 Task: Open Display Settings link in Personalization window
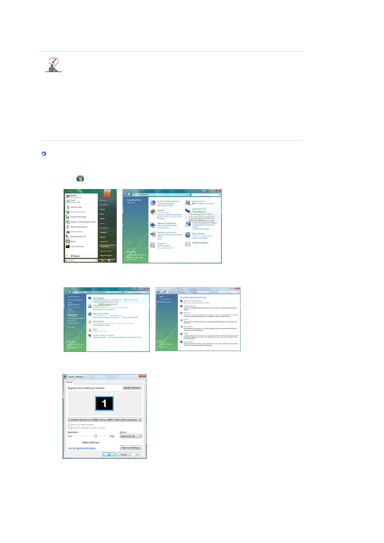(188, 342)
